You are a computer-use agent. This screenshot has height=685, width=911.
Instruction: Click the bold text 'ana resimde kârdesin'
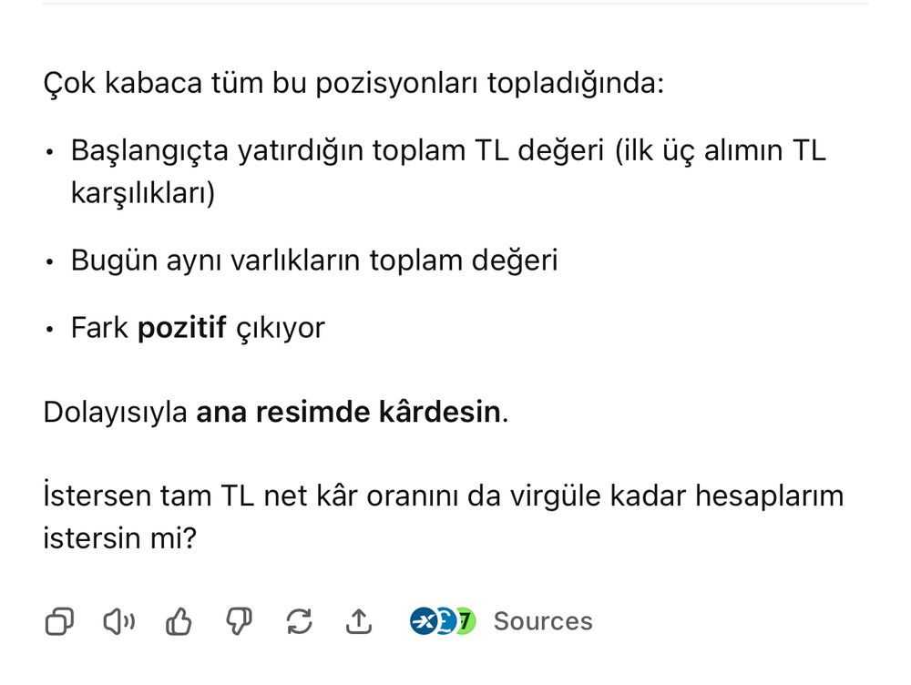348,412
